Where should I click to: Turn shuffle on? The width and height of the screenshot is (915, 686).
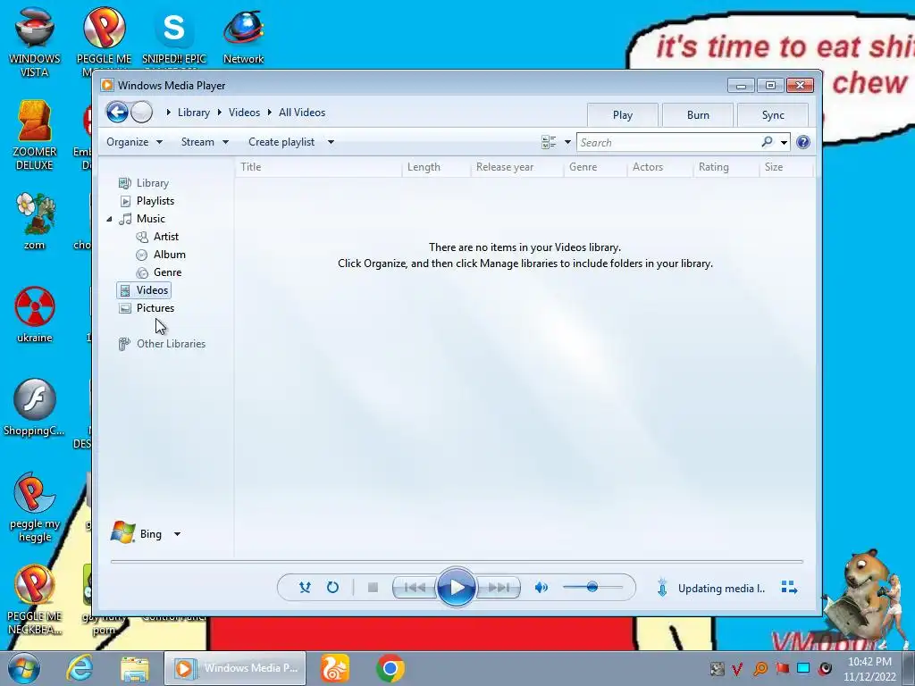[x=305, y=588]
